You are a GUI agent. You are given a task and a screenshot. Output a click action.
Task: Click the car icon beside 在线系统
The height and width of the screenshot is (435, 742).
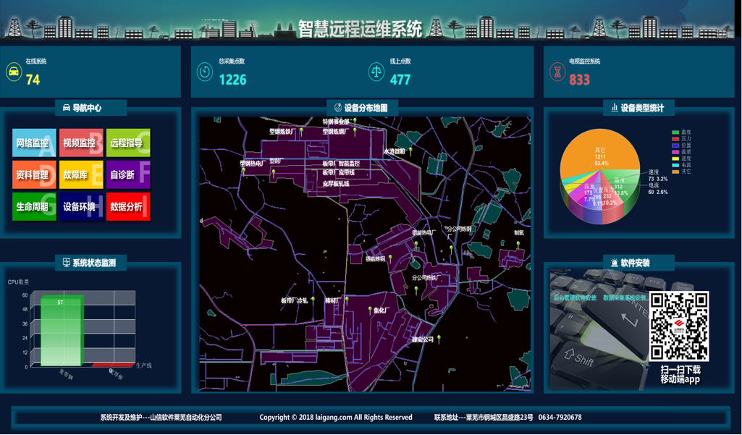pos(14,72)
